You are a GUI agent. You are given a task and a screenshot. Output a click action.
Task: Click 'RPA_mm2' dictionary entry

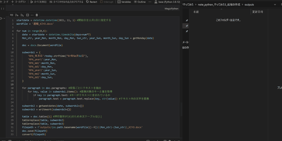pyautogui.click(x=42, y=74)
